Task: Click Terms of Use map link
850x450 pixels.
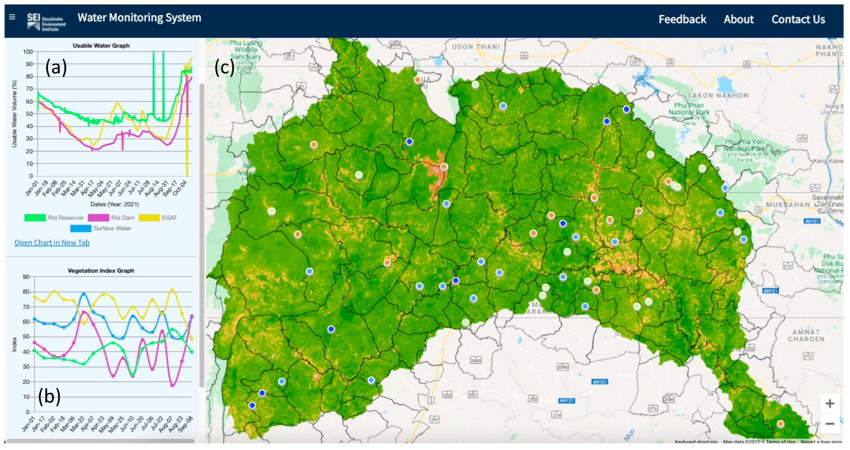Action: pos(781,442)
